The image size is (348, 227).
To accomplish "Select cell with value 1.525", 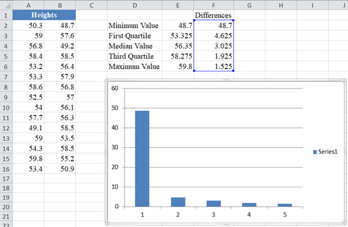I will [214, 67].
